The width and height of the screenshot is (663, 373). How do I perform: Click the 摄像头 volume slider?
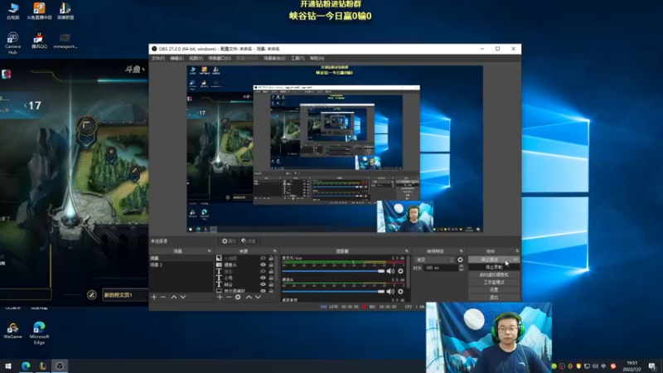[x=333, y=292]
